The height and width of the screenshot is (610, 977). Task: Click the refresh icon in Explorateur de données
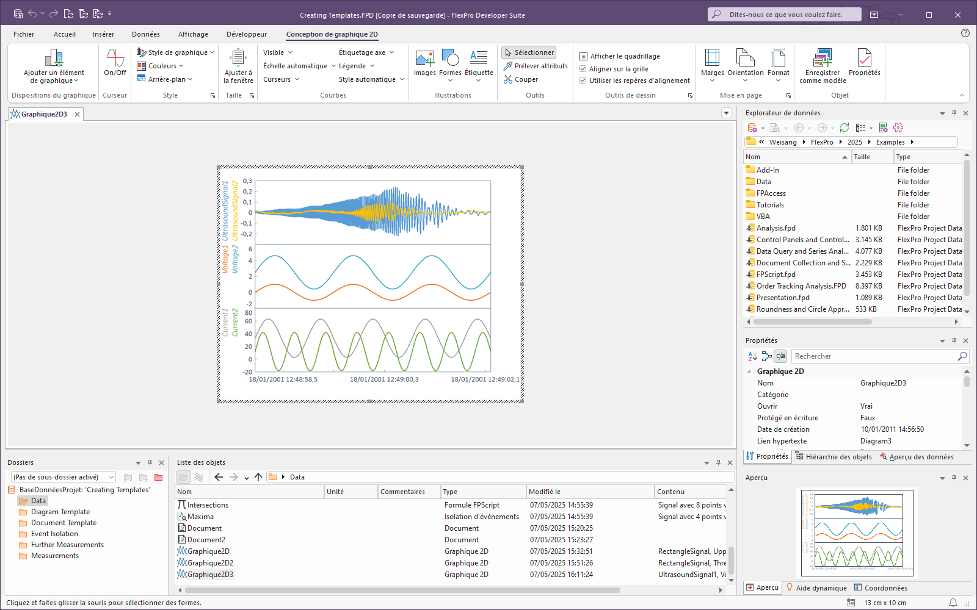[x=844, y=127]
